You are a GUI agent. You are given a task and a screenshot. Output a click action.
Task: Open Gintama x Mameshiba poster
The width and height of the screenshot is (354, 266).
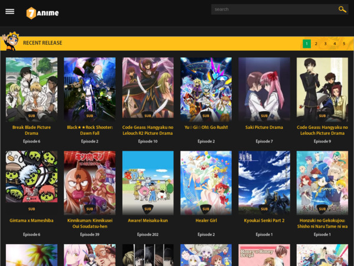tap(32, 177)
